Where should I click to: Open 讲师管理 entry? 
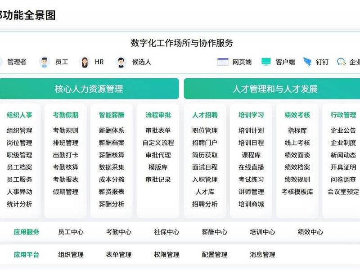(x=251, y=192)
